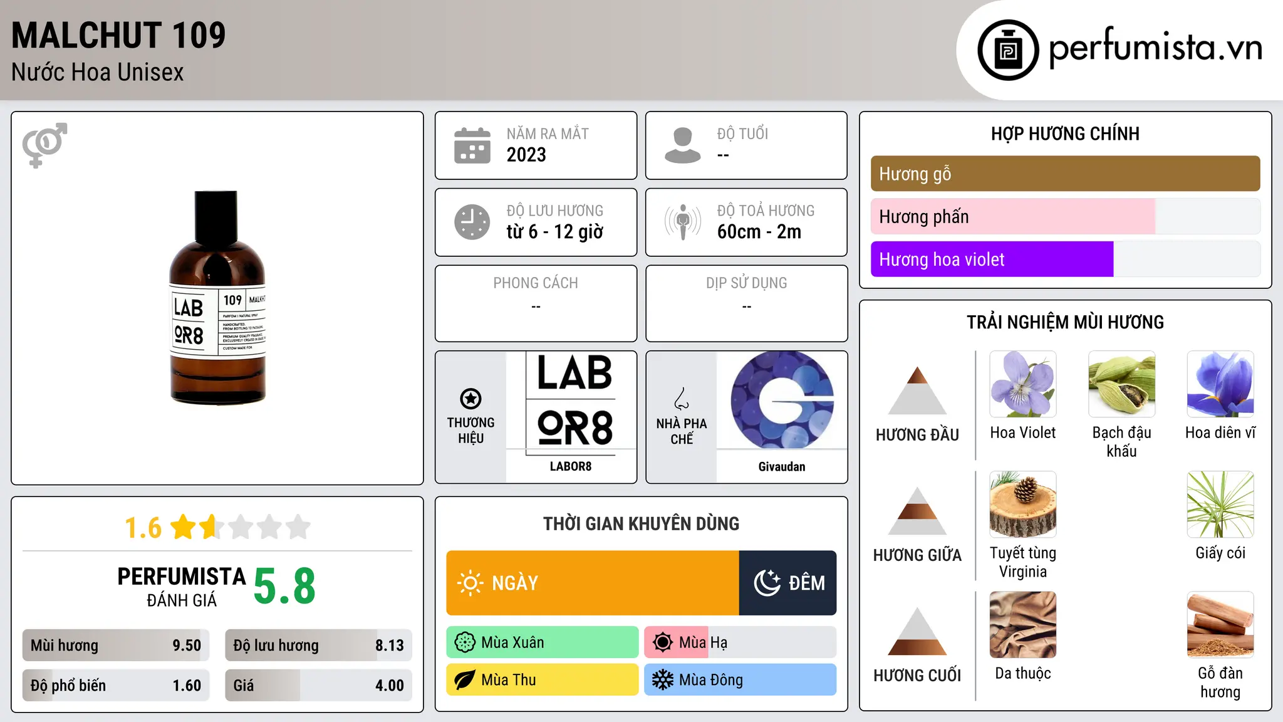Viewport: 1283px width, 722px height.
Task: Click the Perfumista Đánh giá label
Action: pyautogui.click(x=182, y=587)
